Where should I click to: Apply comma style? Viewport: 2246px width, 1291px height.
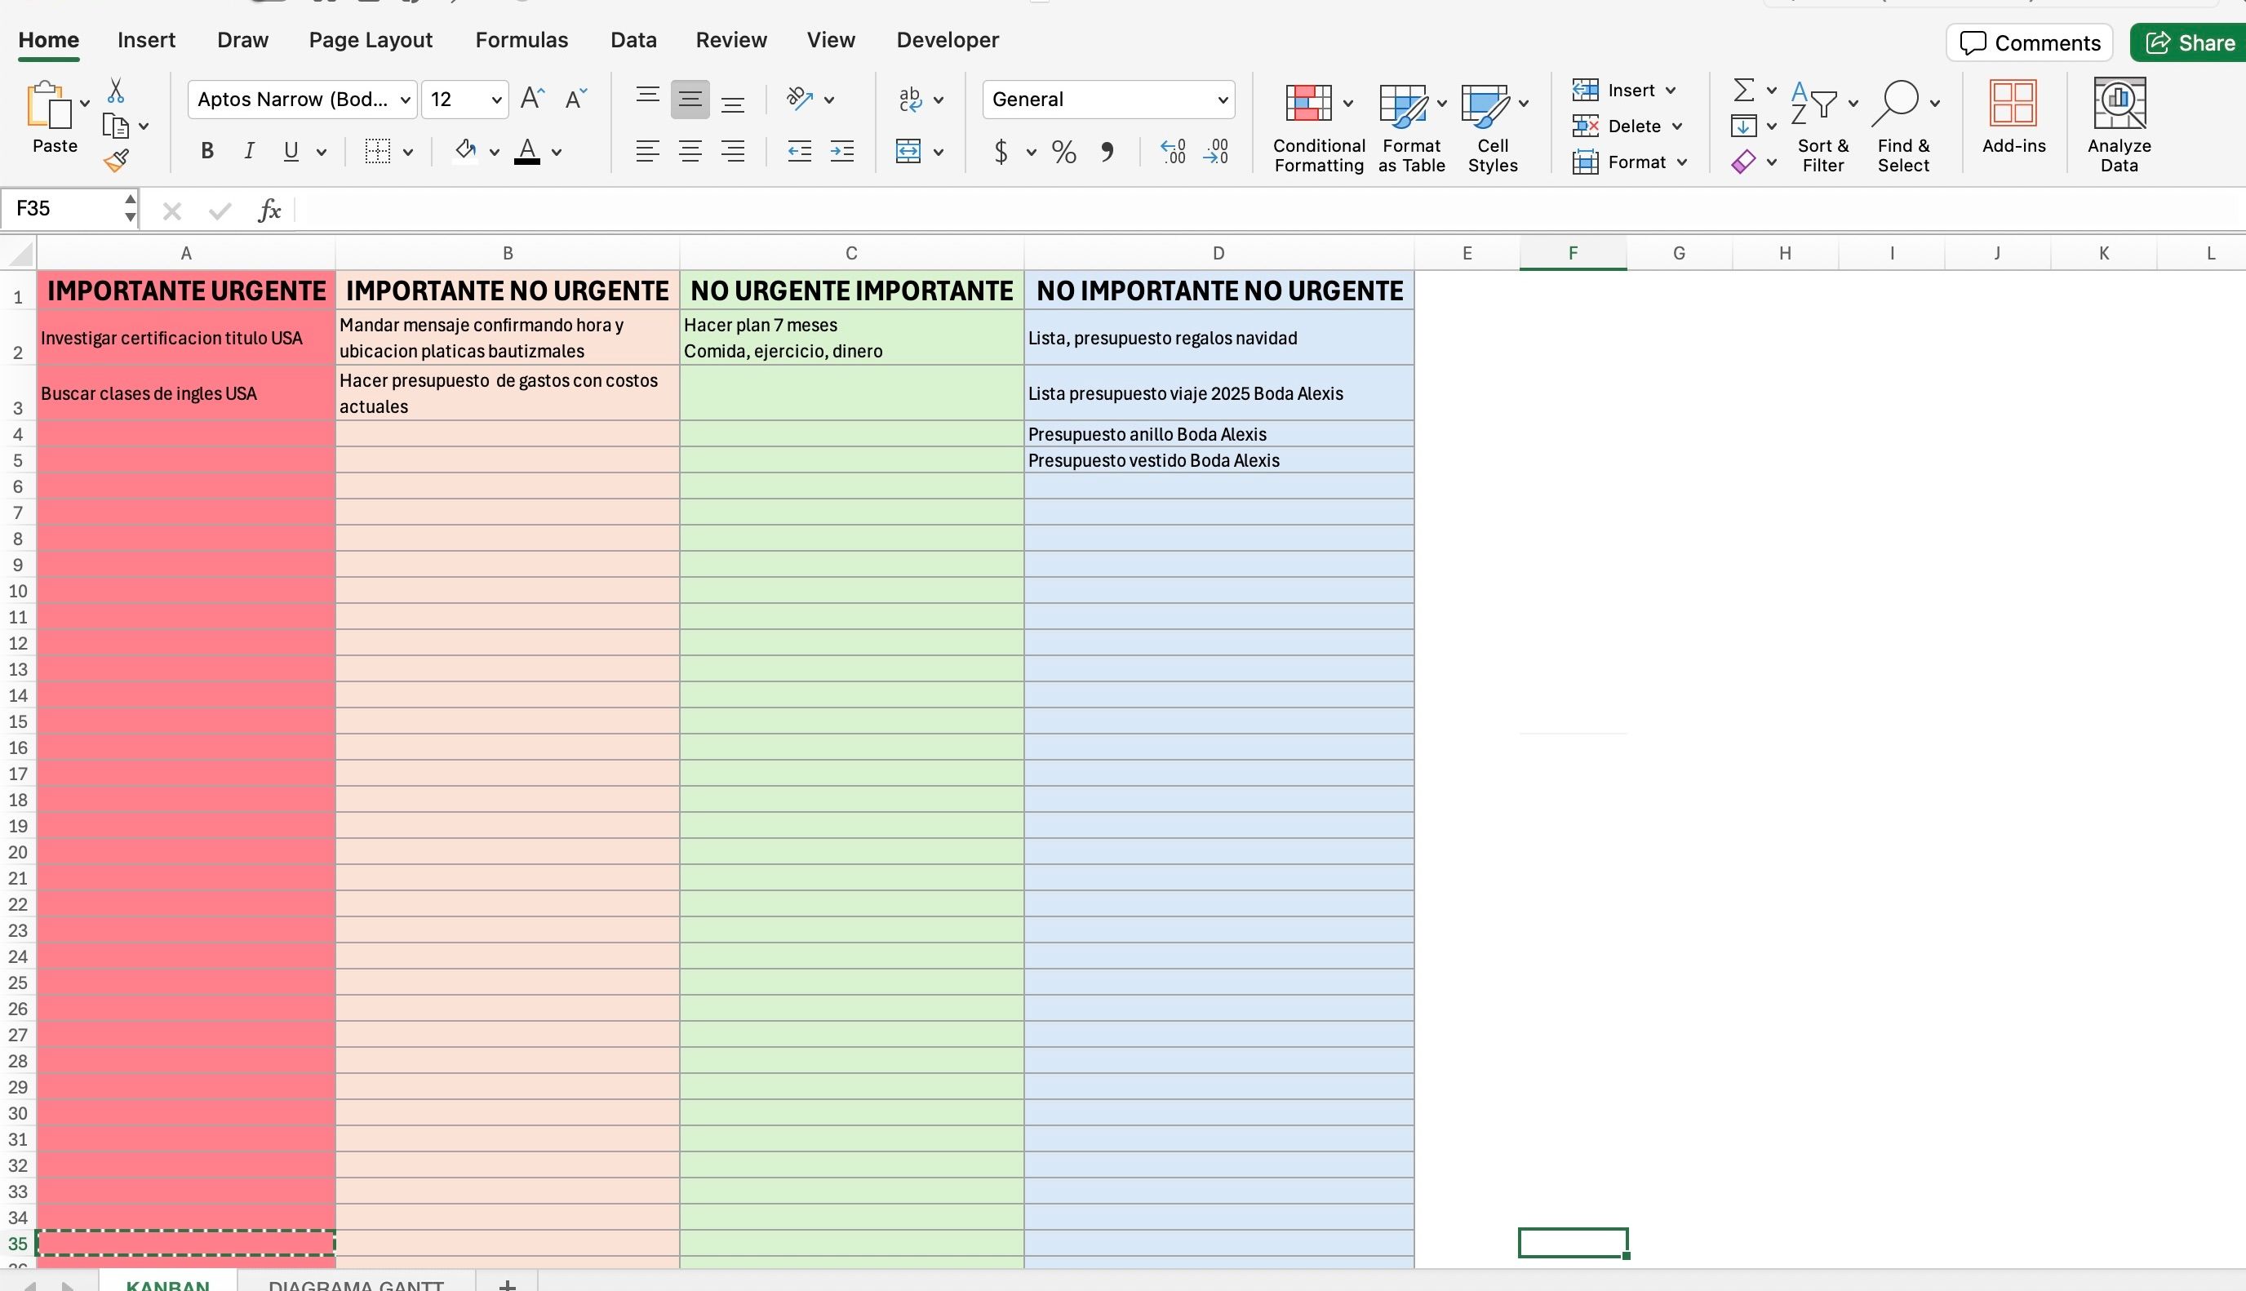(1107, 152)
